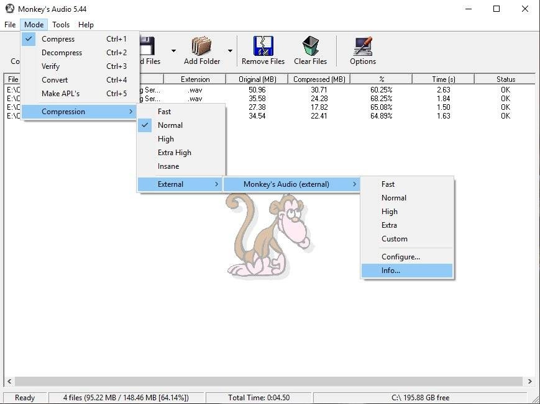Open external Configure... dialog
Screen dimensions: 540x404
pyautogui.click(x=407, y=257)
